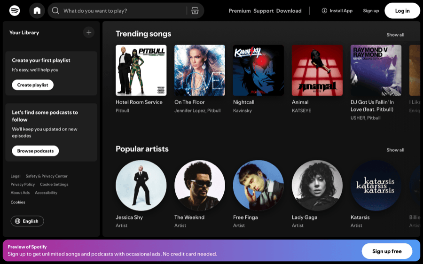
Task: Click the Sign up free button
Action: 387,251
